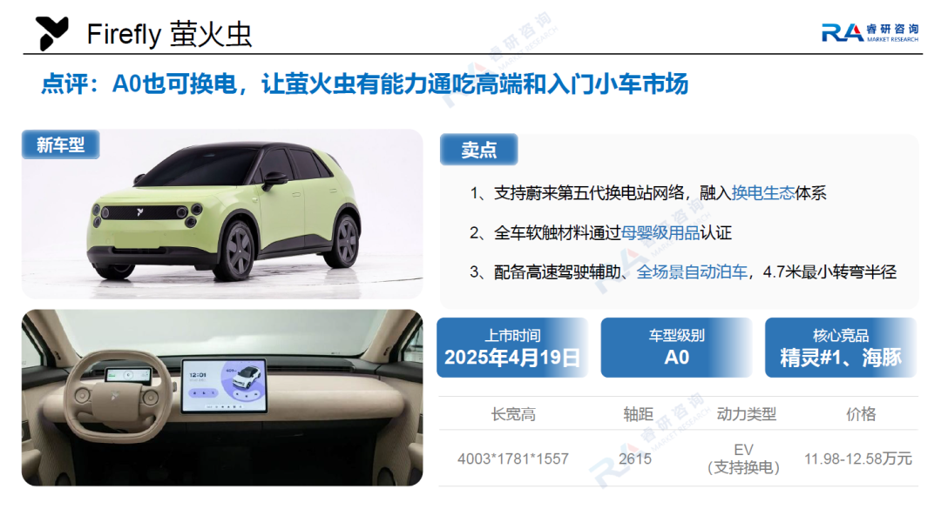
Task: Click the 全场景自动泊车 highlighted text
Action: click(x=691, y=272)
